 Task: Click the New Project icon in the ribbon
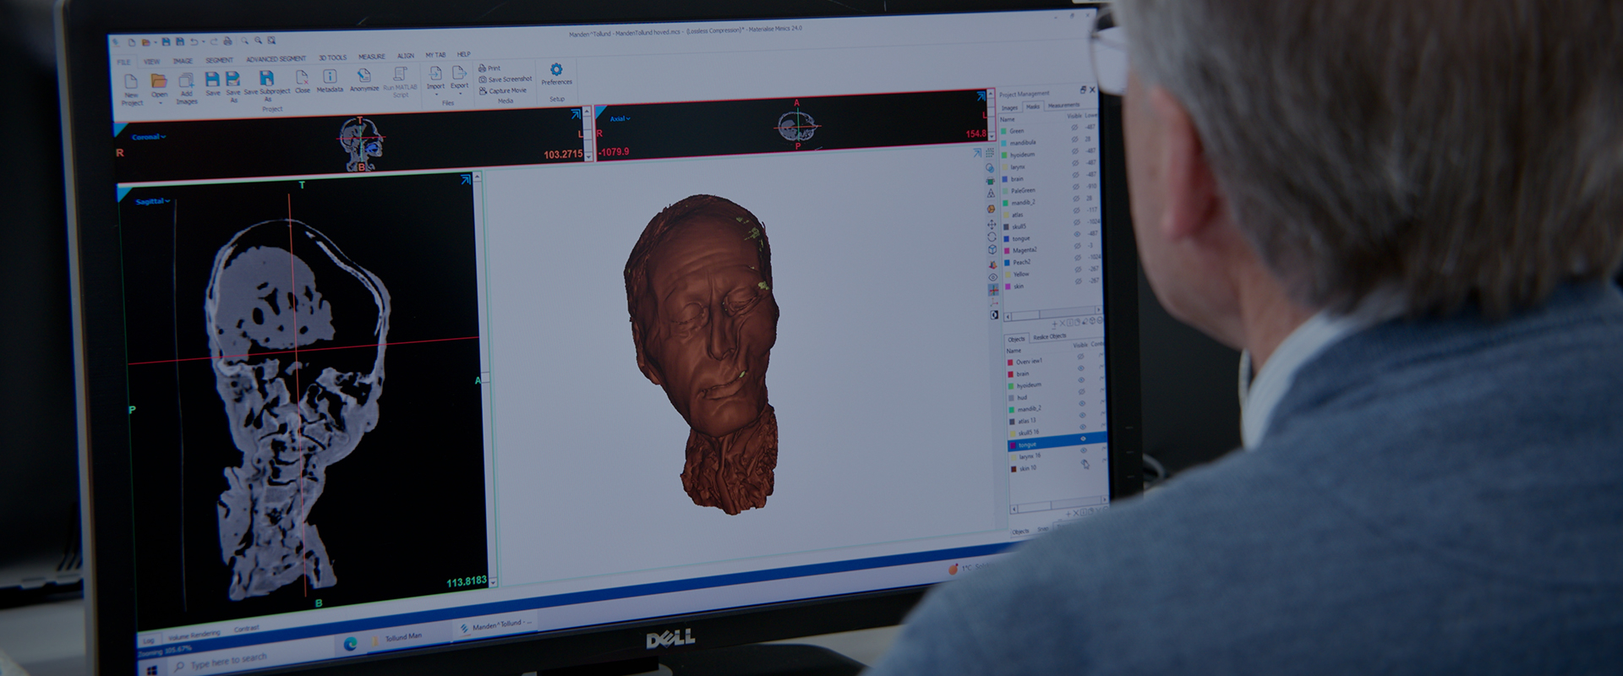click(x=131, y=81)
